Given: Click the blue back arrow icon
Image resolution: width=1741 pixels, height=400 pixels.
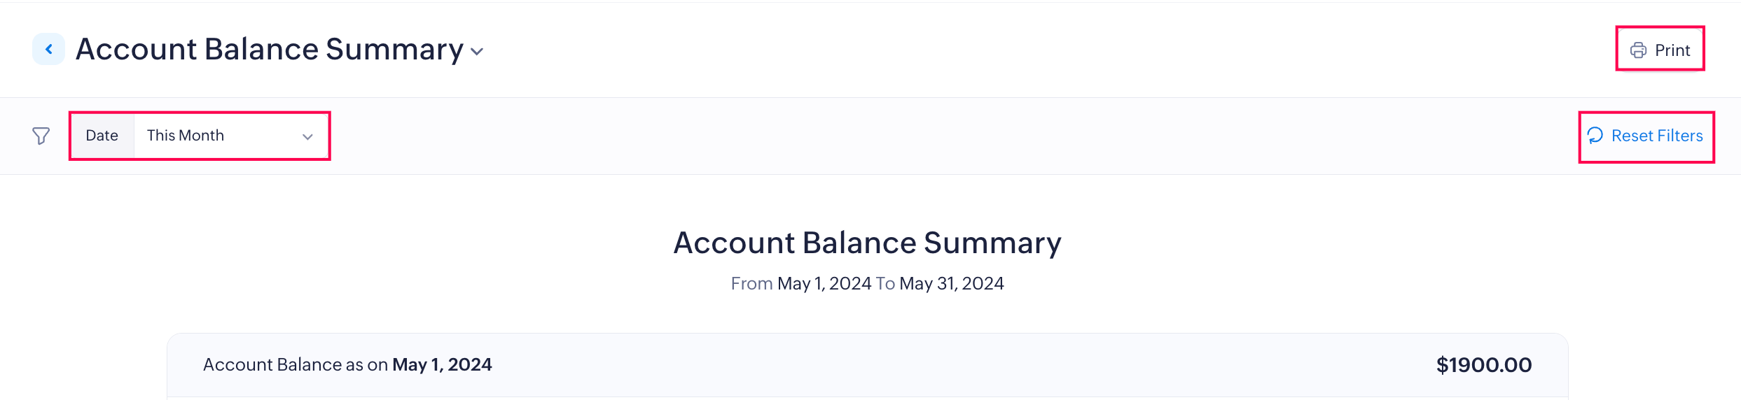Looking at the screenshot, I should [48, 49].
